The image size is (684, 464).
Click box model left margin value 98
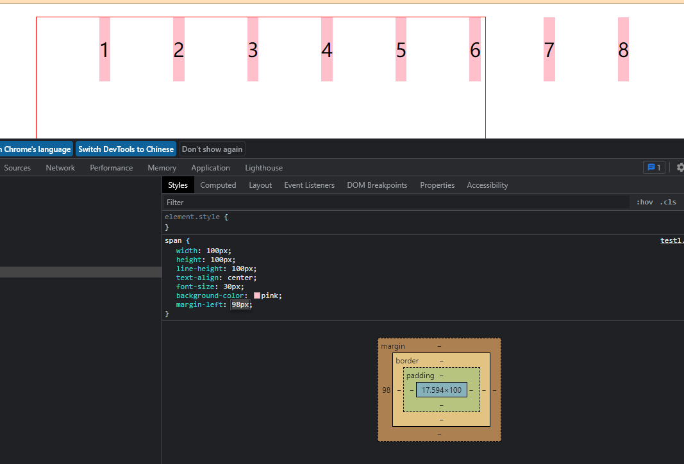click(x=386, y=390)
